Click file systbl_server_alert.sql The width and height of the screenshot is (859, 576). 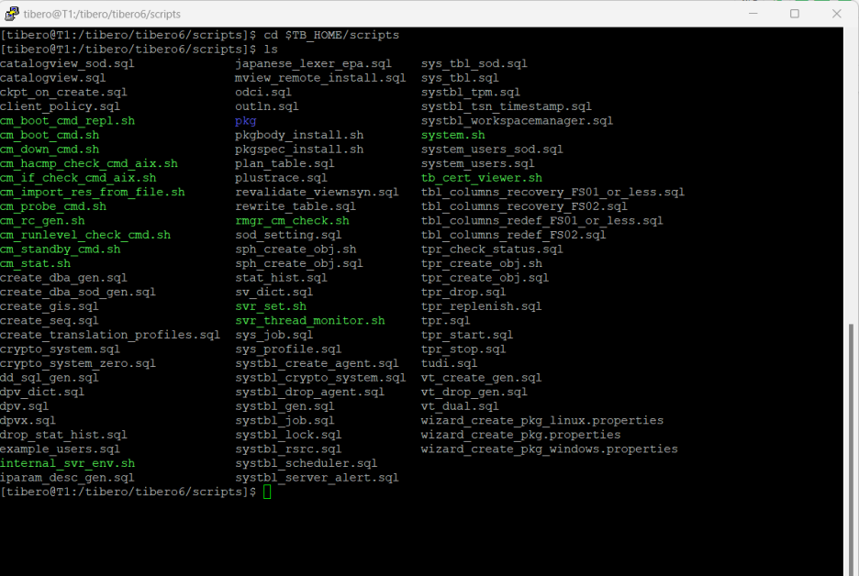pos(317,478)
